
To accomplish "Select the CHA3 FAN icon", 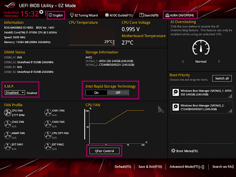I will tap(48, 124).
